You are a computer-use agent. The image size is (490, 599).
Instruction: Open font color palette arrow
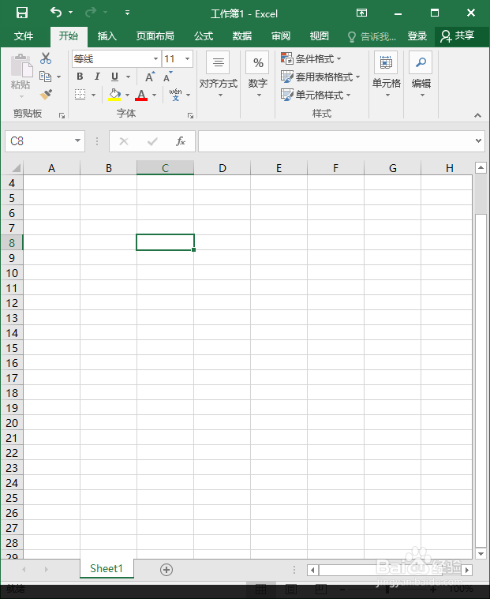155,95
